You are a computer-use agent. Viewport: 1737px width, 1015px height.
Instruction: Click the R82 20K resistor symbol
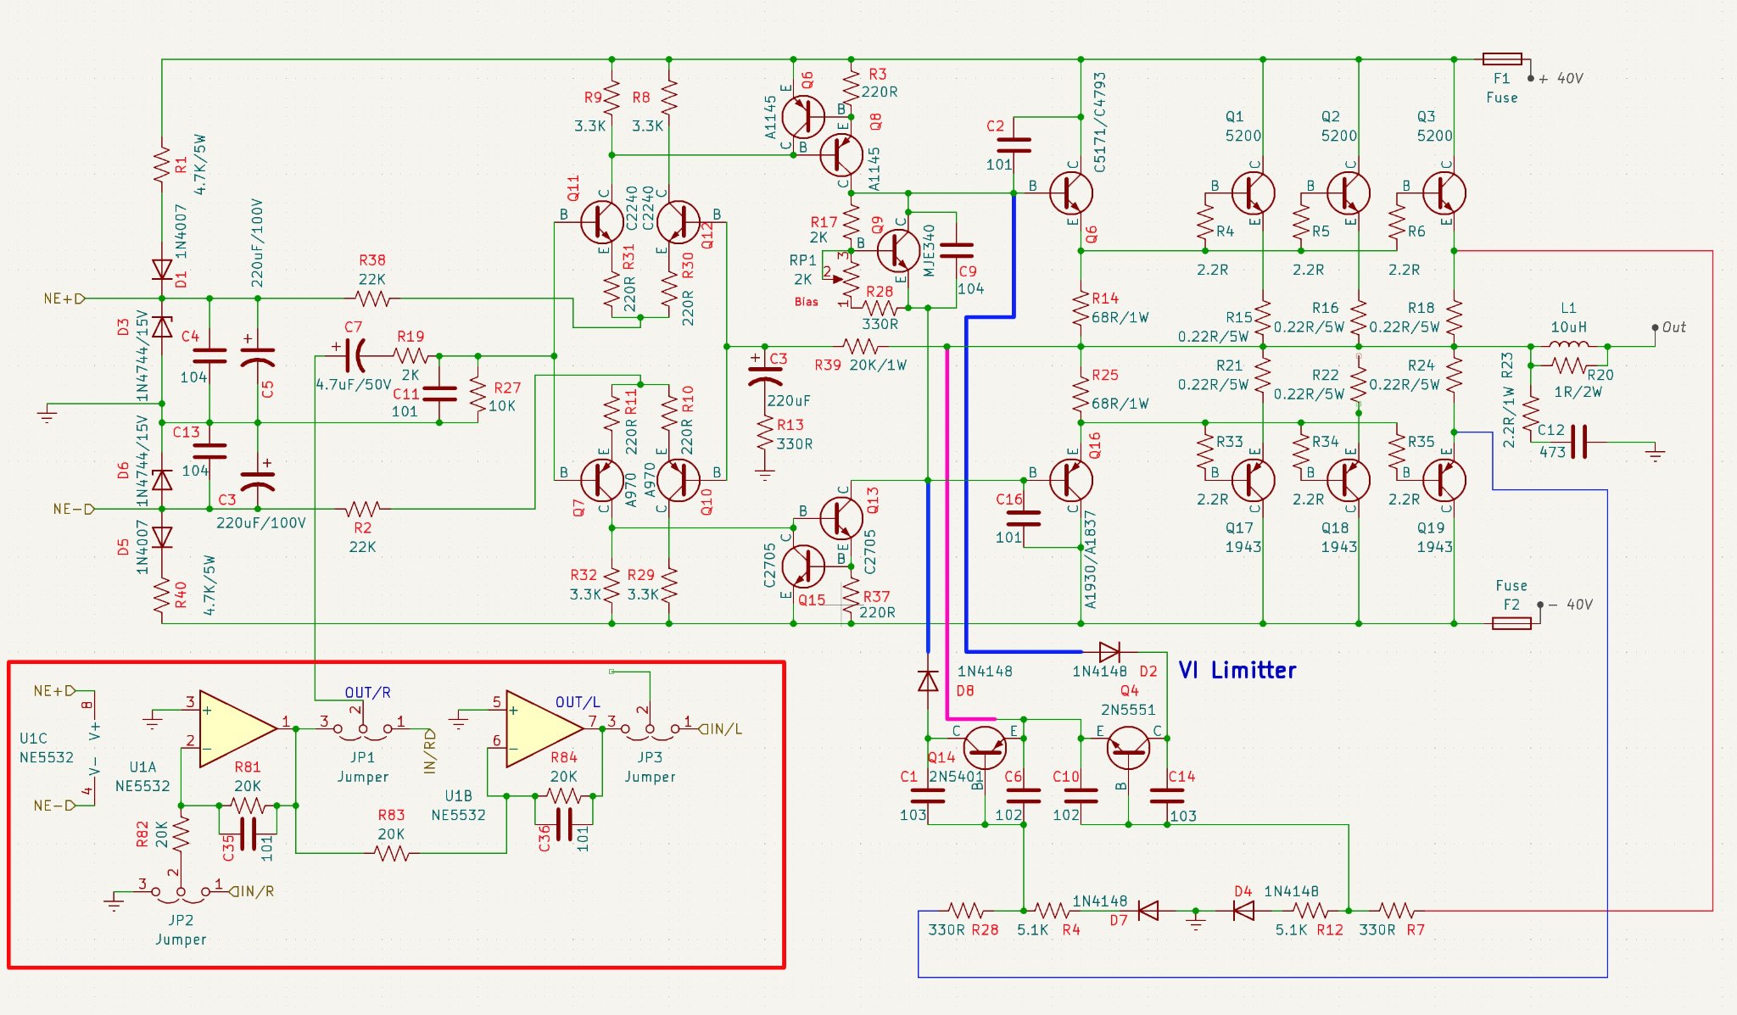point(181,834)
